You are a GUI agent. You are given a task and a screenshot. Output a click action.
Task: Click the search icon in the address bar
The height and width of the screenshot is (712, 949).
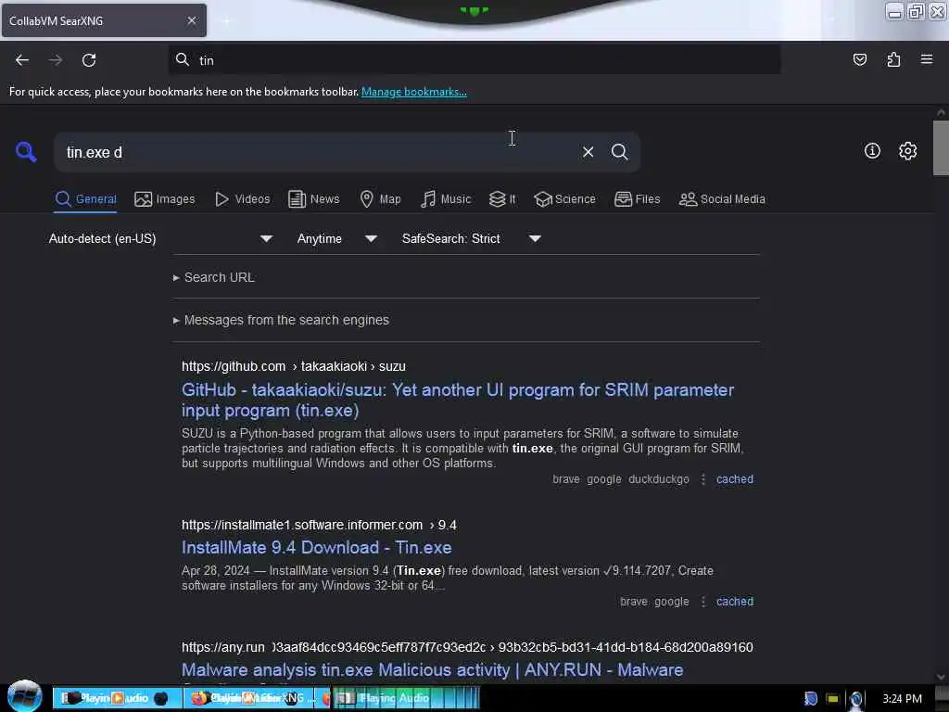pos(183,59)
